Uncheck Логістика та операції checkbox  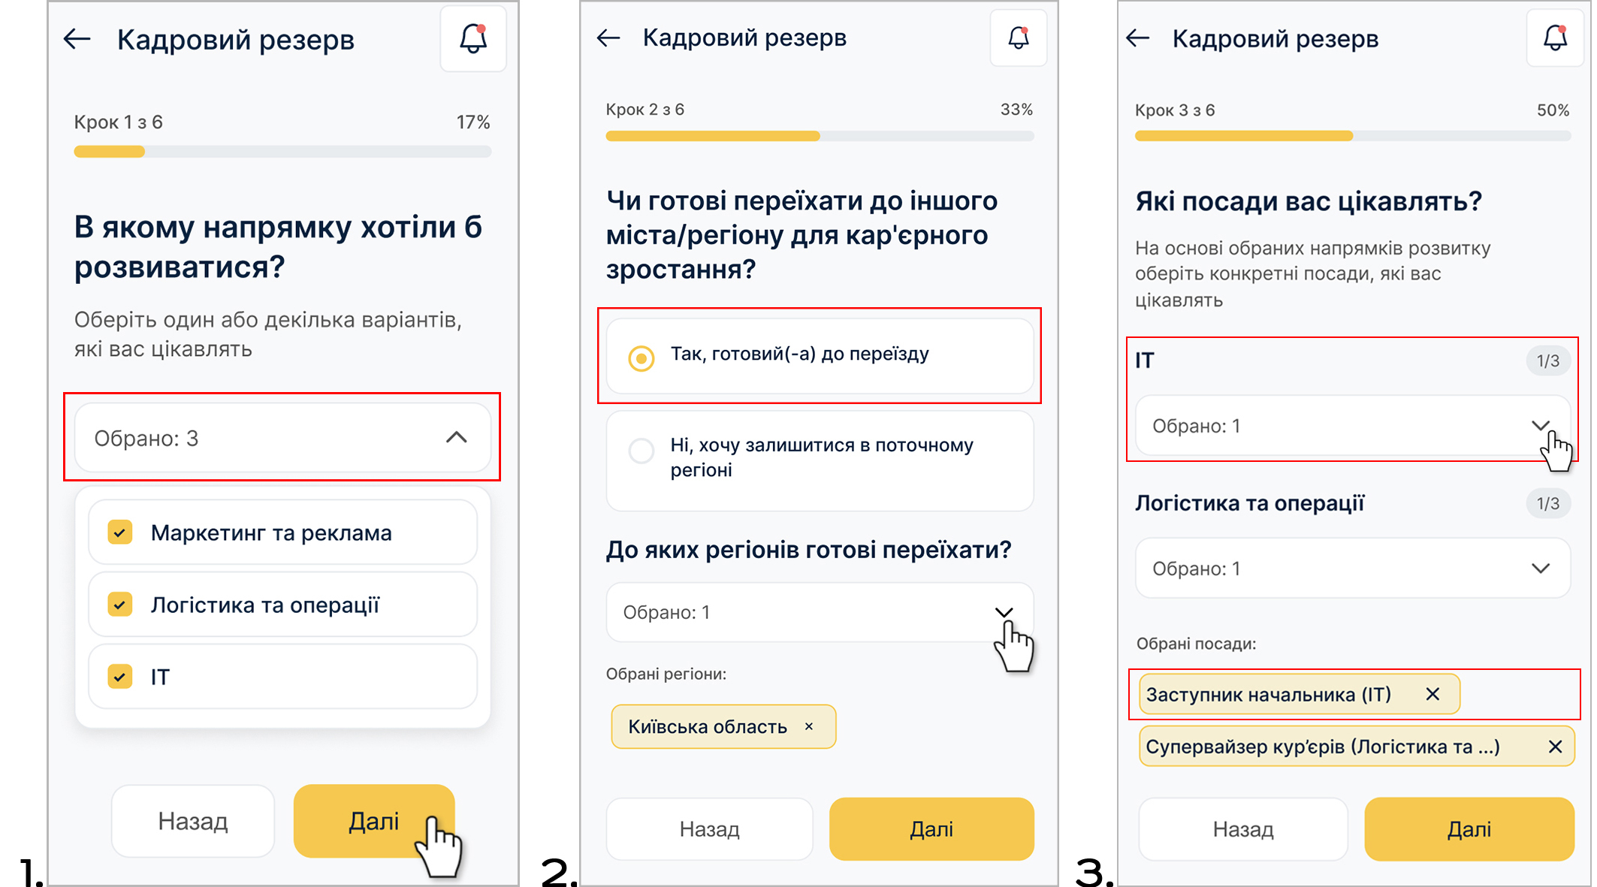pos(120,605)
